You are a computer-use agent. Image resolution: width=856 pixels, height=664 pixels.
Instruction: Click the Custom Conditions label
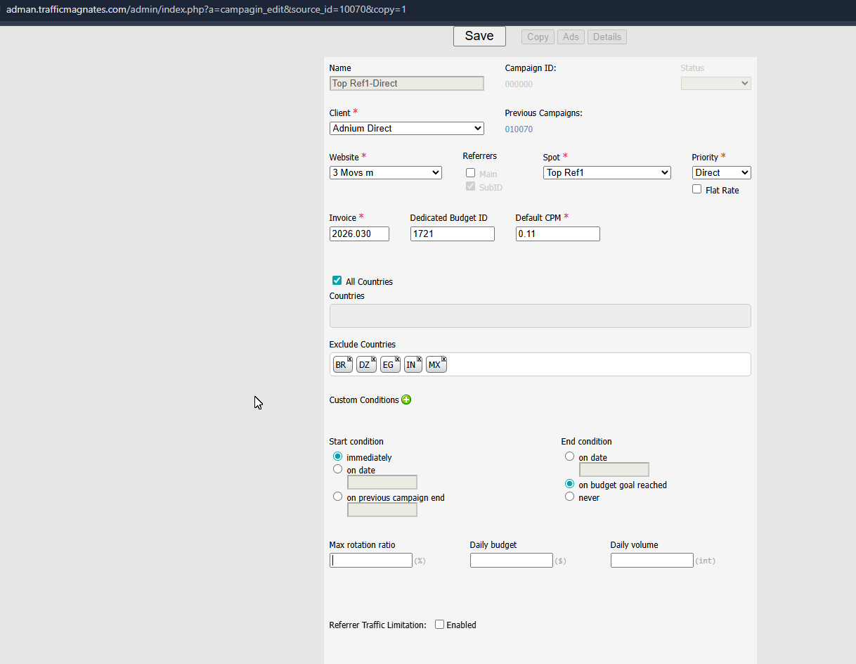click(x=364, y=400)
